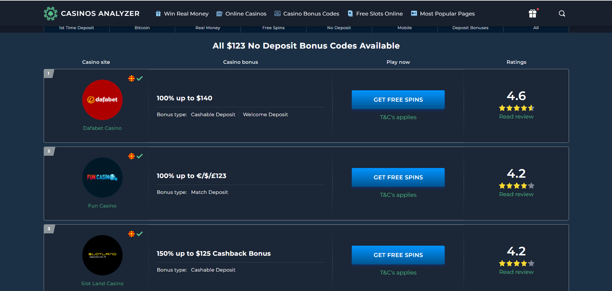Click the star rating of Fun Casino
This screenshot has width=612, height=291.
pyautogui.click(x=517, y=186)
